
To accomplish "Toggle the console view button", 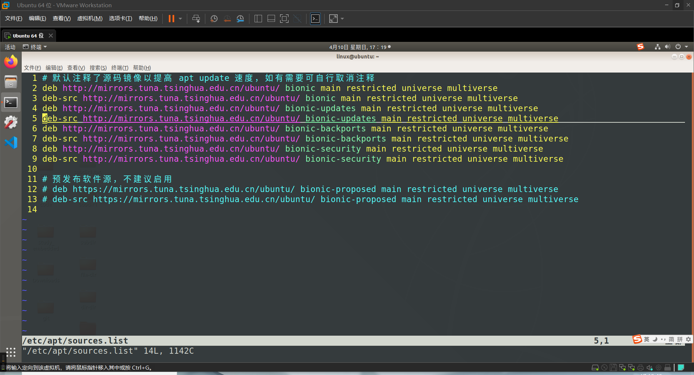I will coord(315,19).
